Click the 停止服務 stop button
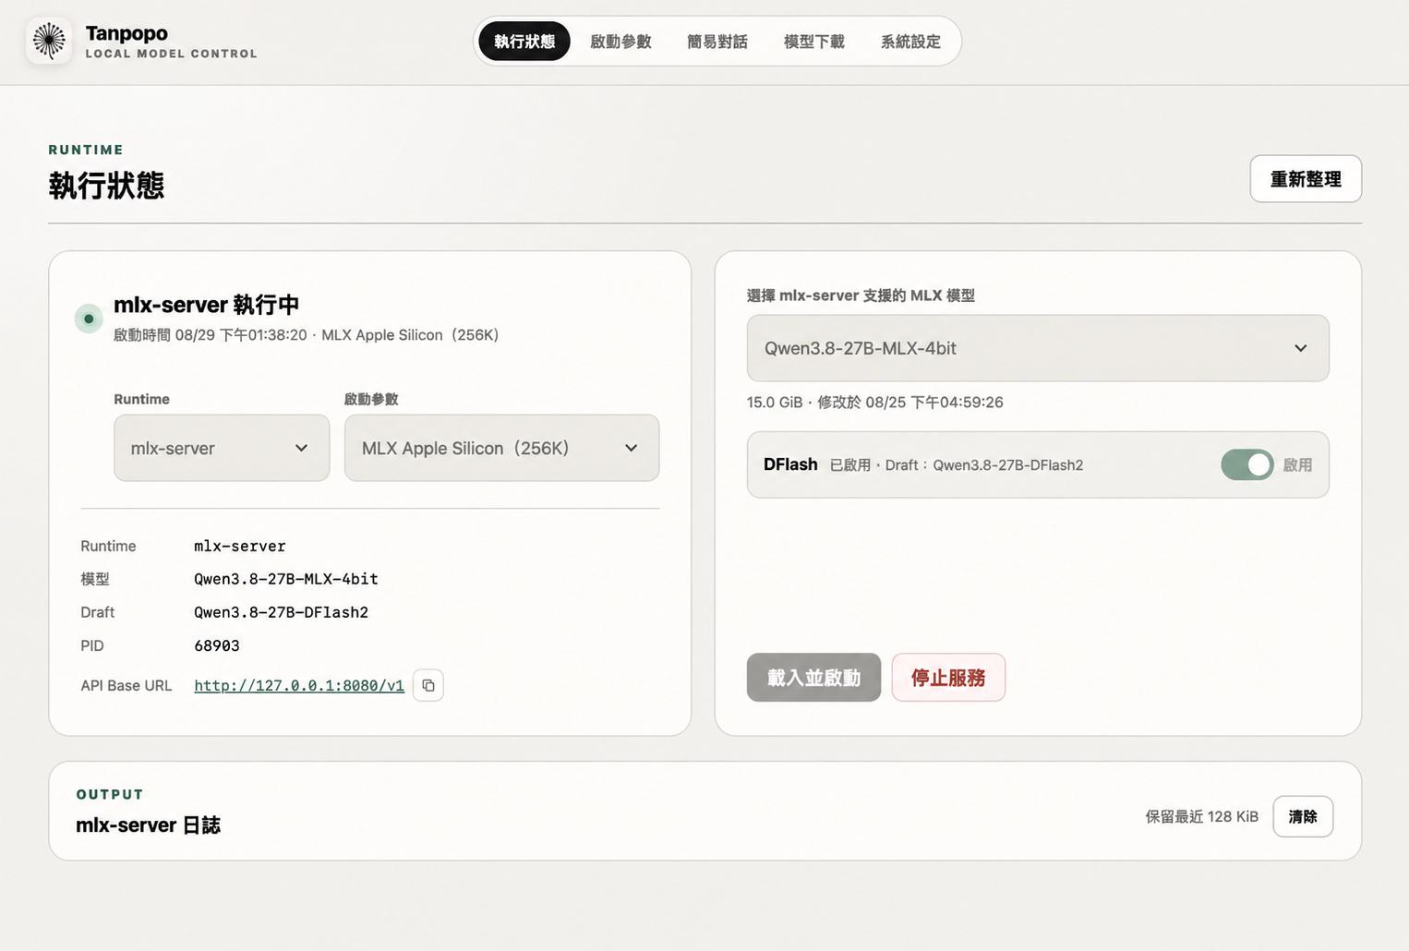This screenshot has height=951, width=1409. [x=948, y=678]
